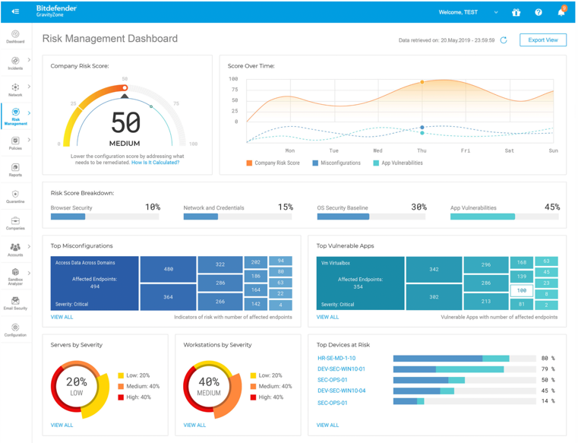Open device DEV-SEC-WIN10-01

(341, 369)
